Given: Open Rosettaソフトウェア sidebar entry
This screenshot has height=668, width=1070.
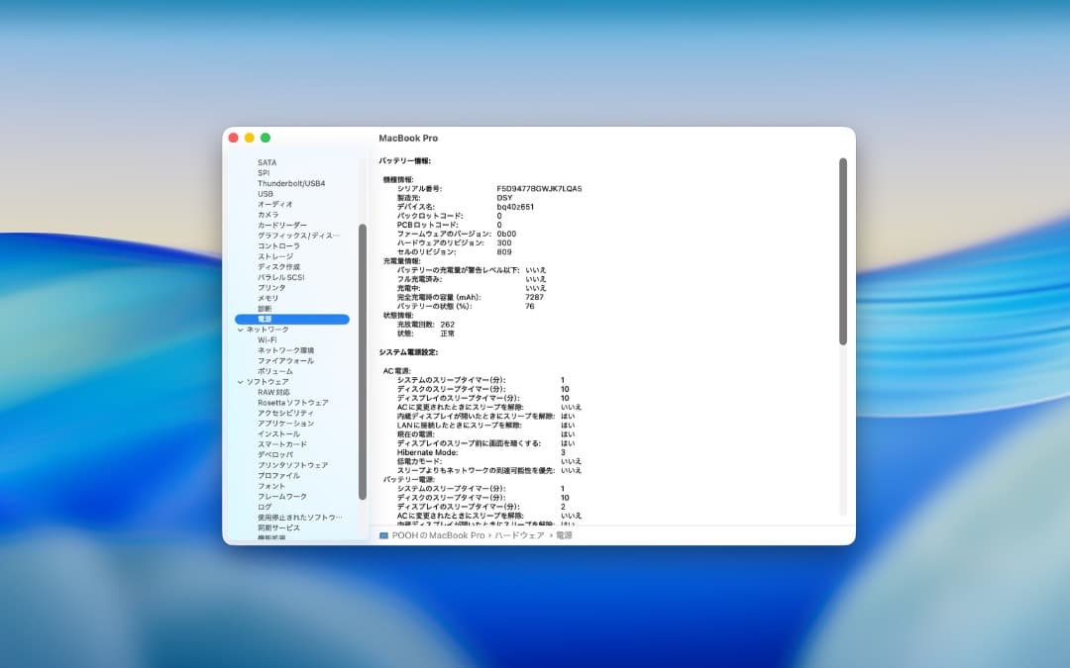Looking at the screenshot, I should click(x=292, y=403).
